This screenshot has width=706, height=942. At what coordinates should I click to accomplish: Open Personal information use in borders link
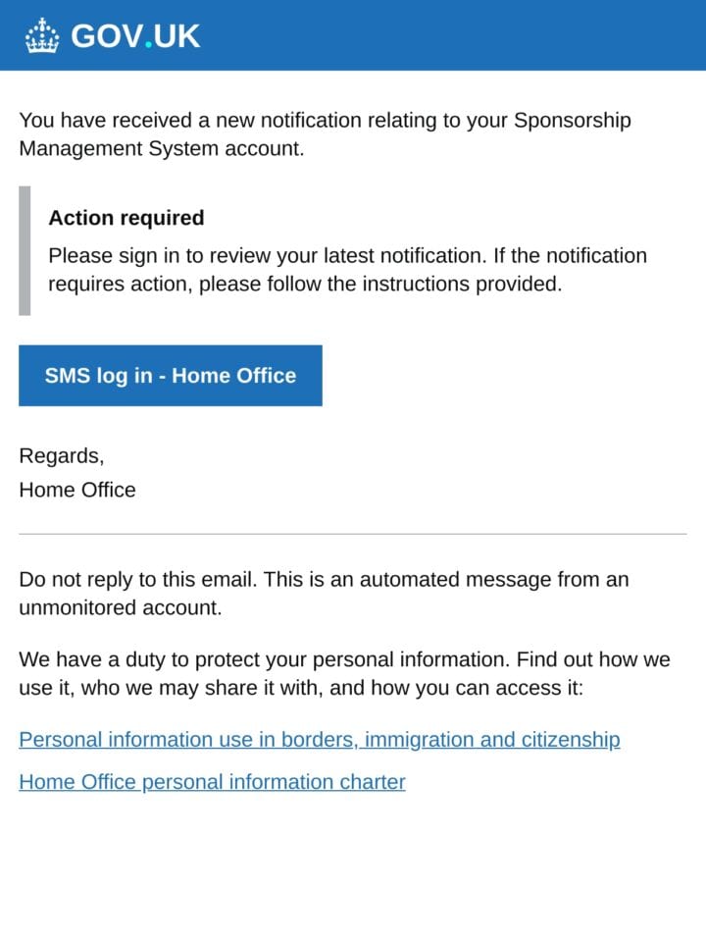[320, 740]
